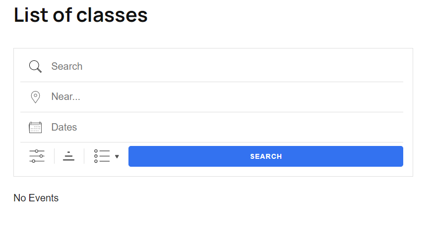Click into the Near... location field

point(223,97)
